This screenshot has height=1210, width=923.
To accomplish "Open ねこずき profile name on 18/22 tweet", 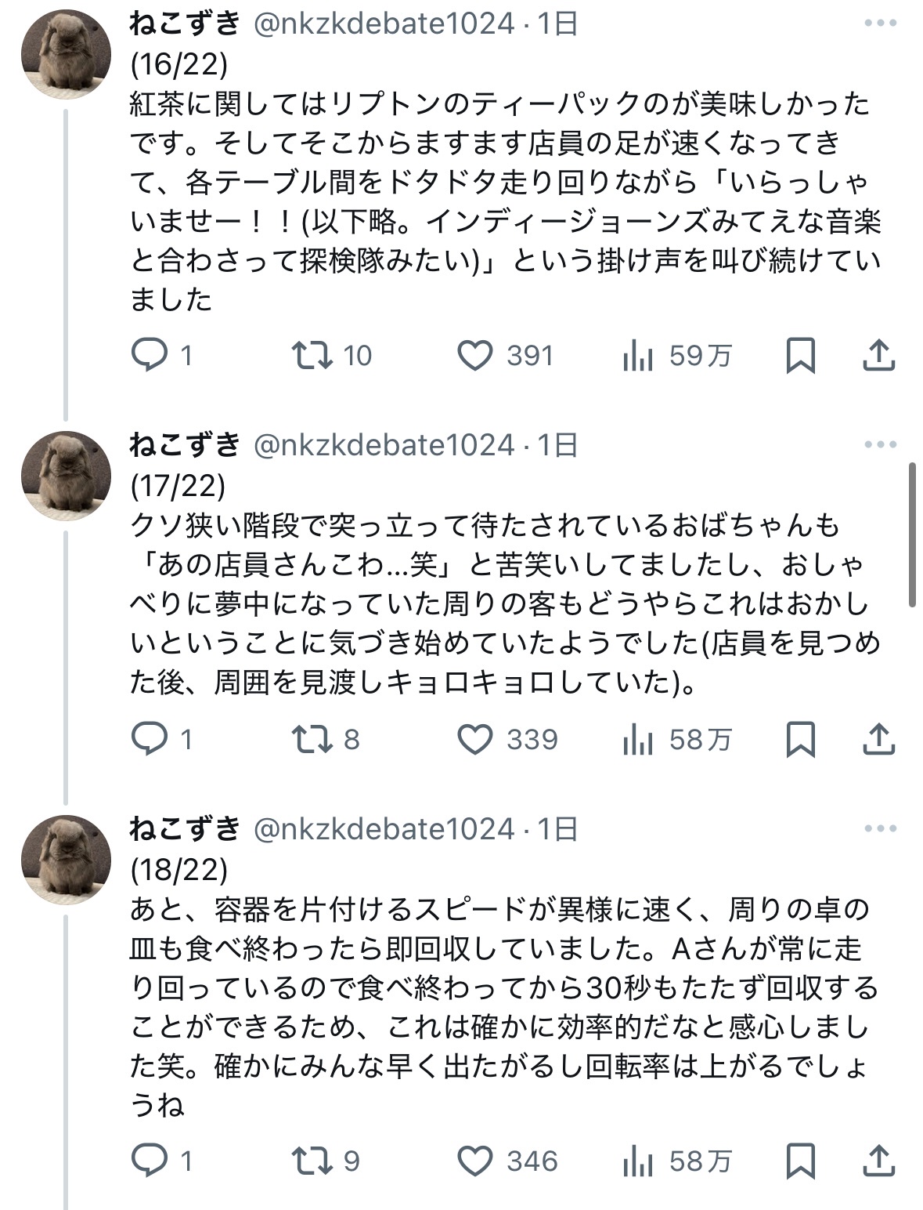I will 185,828.
